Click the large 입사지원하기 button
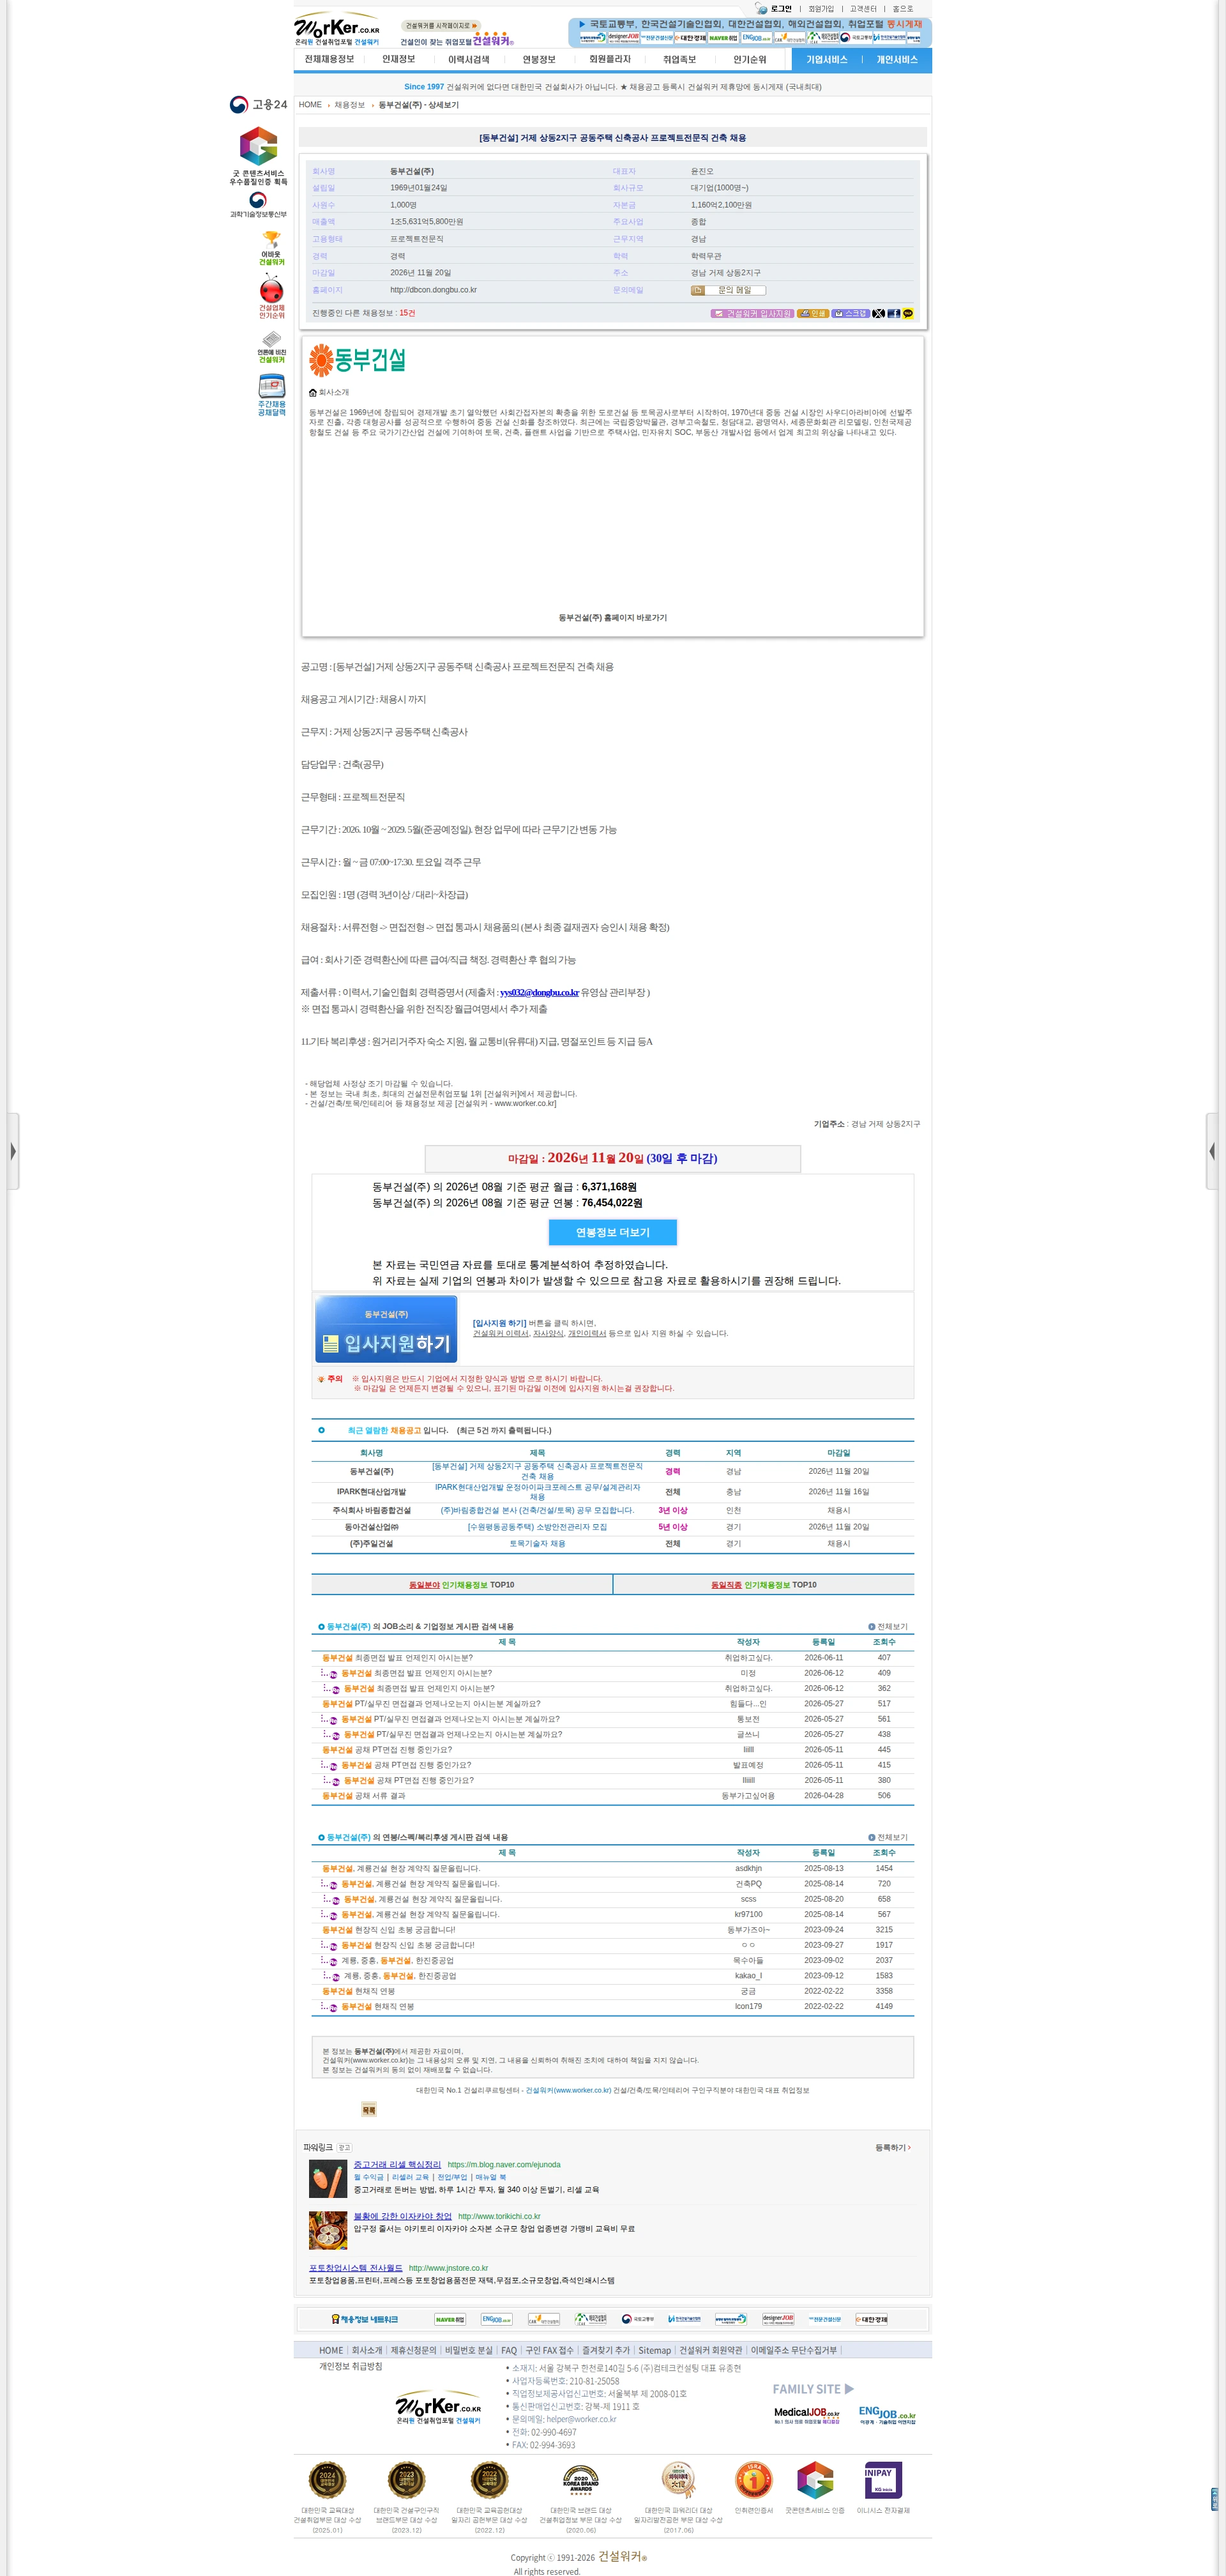 tap(386, 1329)
